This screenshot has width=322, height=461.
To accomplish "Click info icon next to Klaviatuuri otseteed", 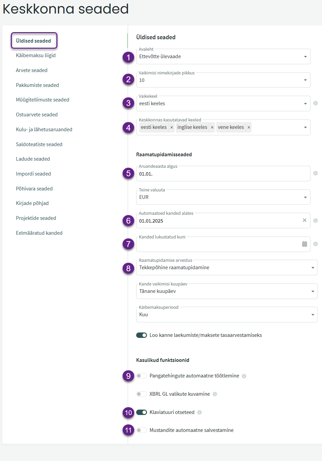I will (x=200, y=412).
